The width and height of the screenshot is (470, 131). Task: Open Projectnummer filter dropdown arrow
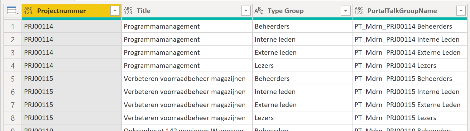tap(115, 11)
